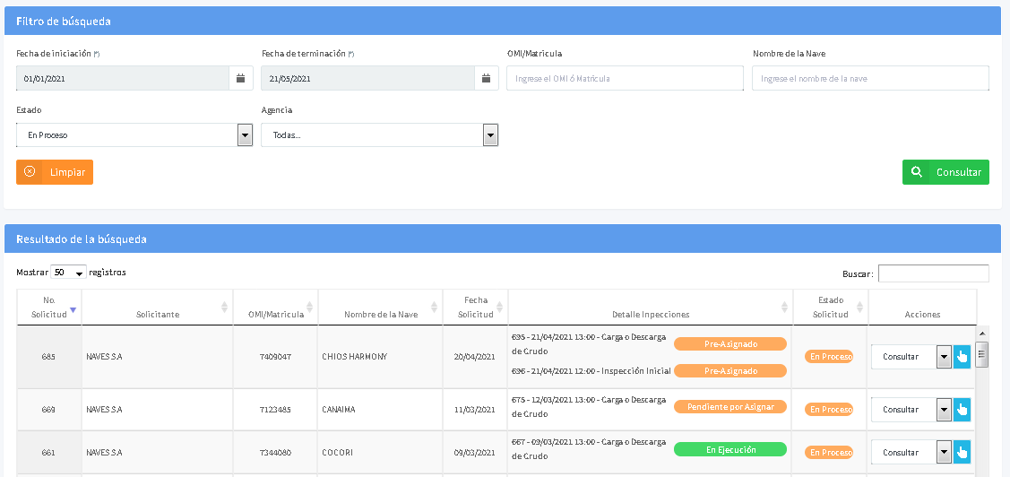This screenshot has width=1010, height=477.
Task: Expand the Estado dropdown
Action: (134, 135)
